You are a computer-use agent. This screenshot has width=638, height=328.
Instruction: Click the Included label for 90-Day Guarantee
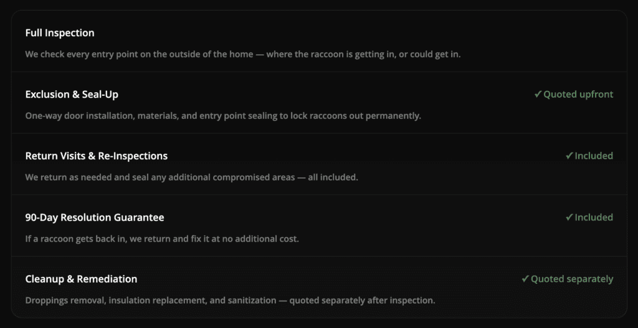tap(594, 217)
